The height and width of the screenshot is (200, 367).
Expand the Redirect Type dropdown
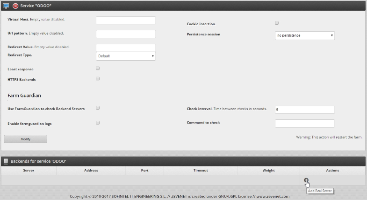125,56
